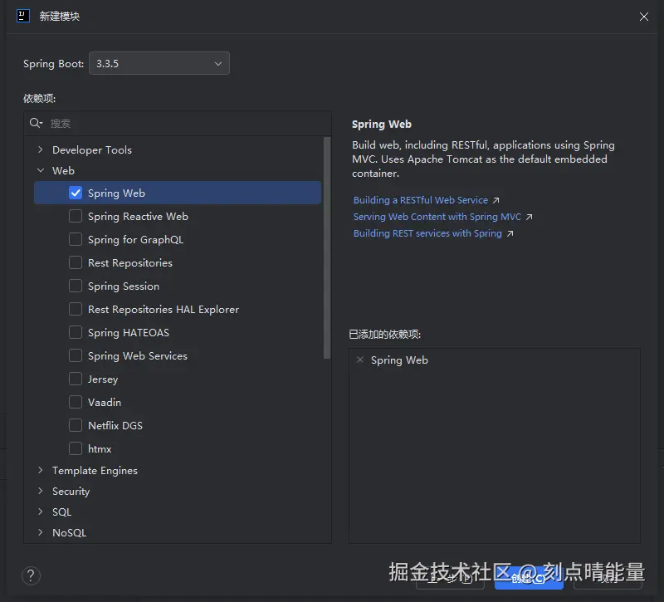This screenshot has width=664, height=602.
Task: Click the Template Engines label
Action: click(x=95, y=471)
